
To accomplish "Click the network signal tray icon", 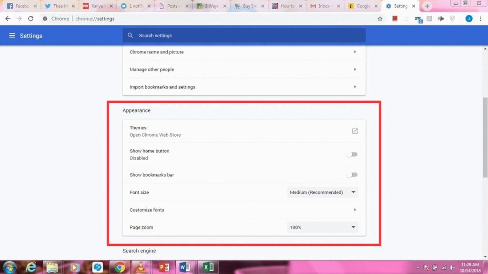I will pyautogui.click(x=444, y=267).
